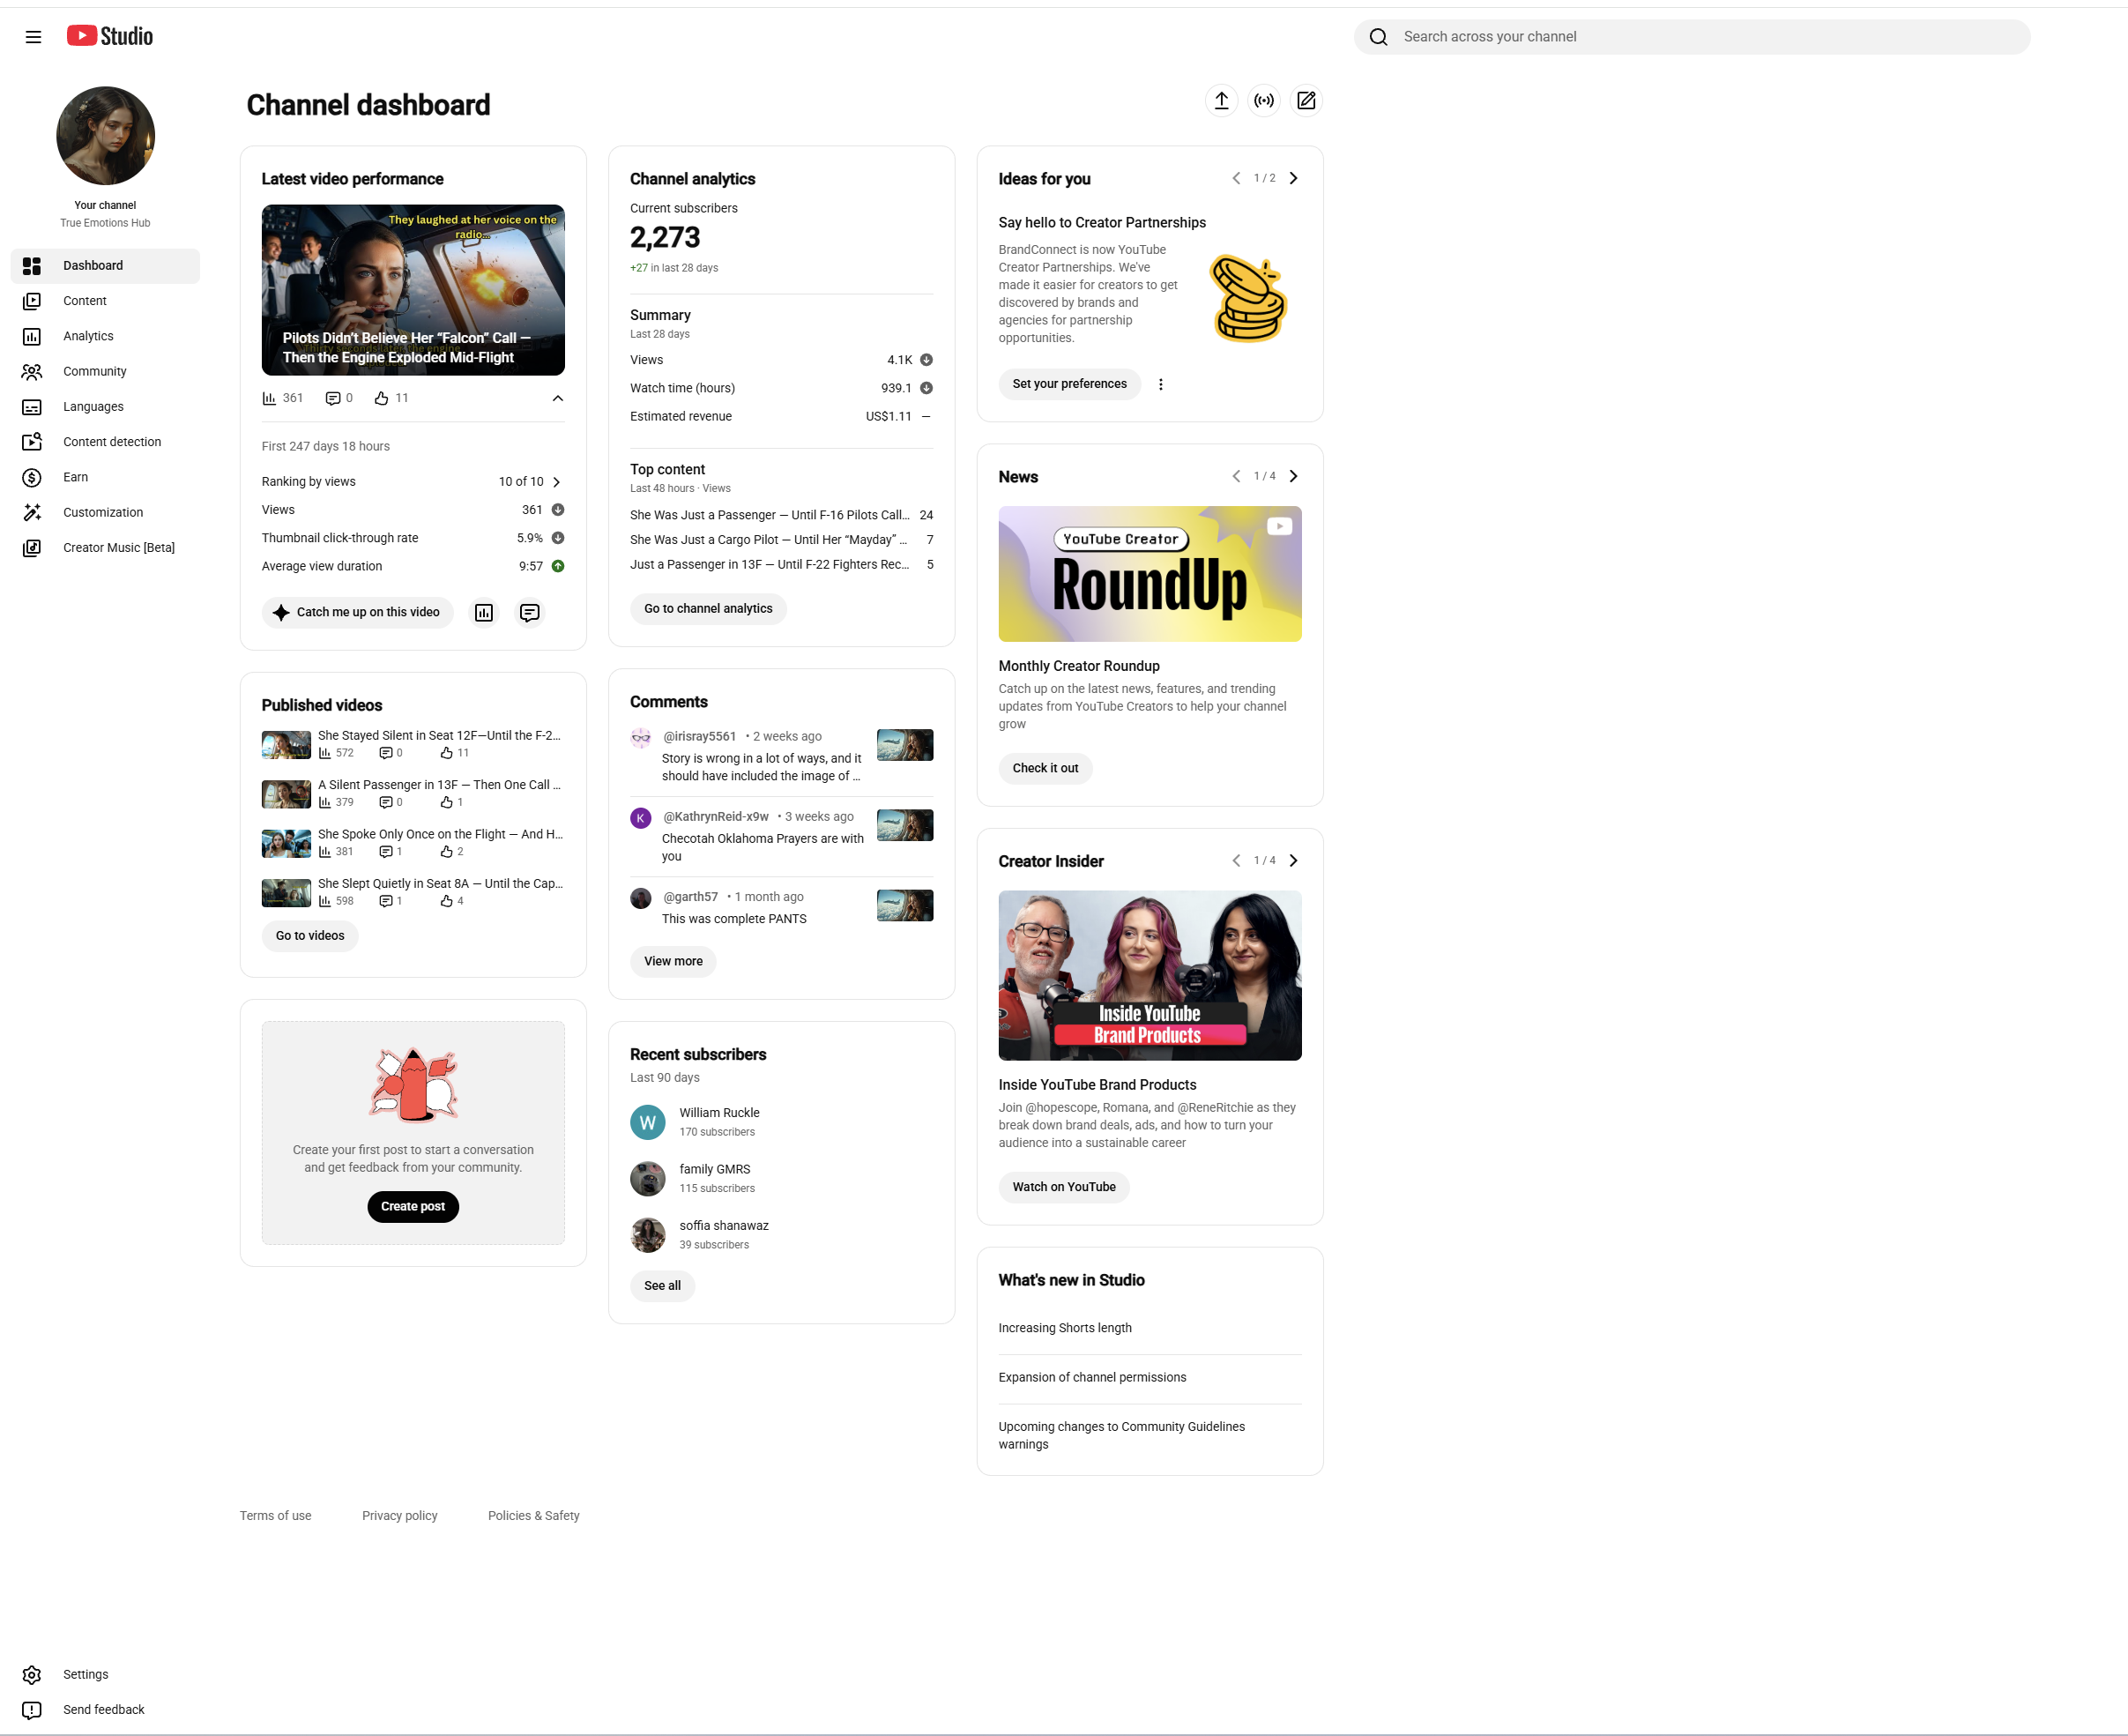
Task: Click previous arrow in Ideas for you
Action: (1236, 178)
